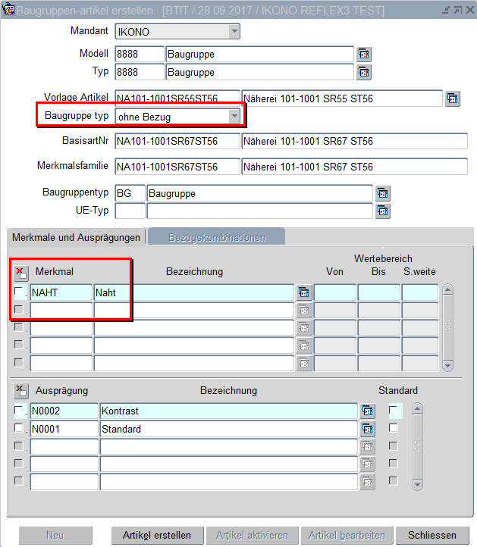Click lookup icon in NAHT Merkmal row
This screenshot has height=547, width=477.
click(x=304, y=292)
